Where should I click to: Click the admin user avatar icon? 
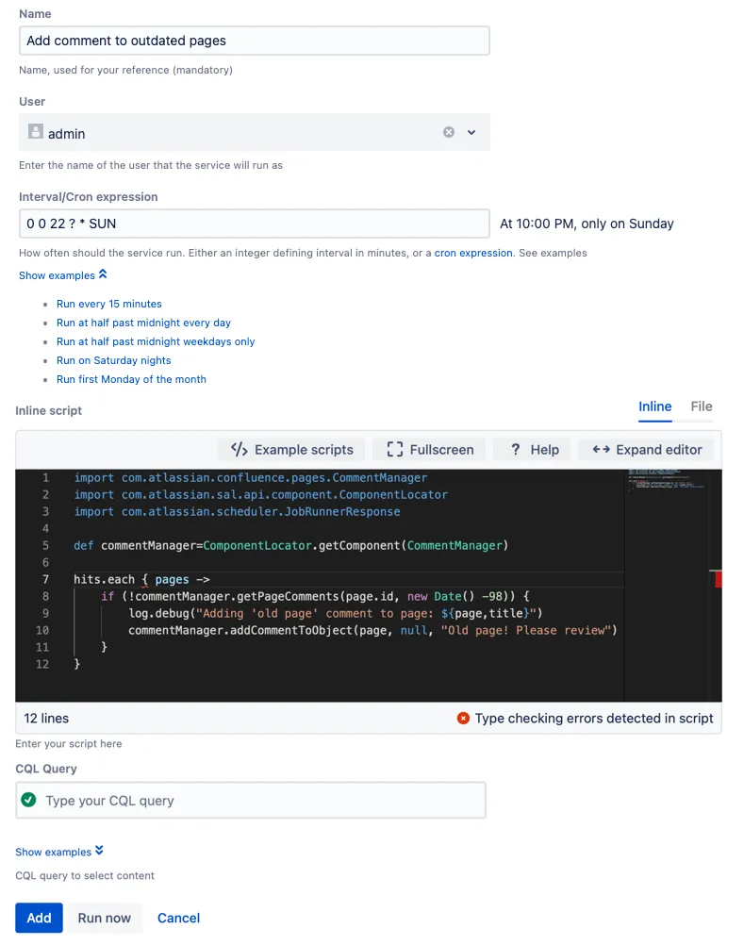pyautogui.click(x=36, y=131)
